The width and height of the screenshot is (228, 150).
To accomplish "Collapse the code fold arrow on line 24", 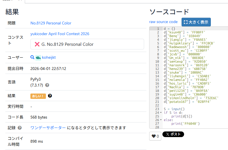I will [x=161, y=113].
